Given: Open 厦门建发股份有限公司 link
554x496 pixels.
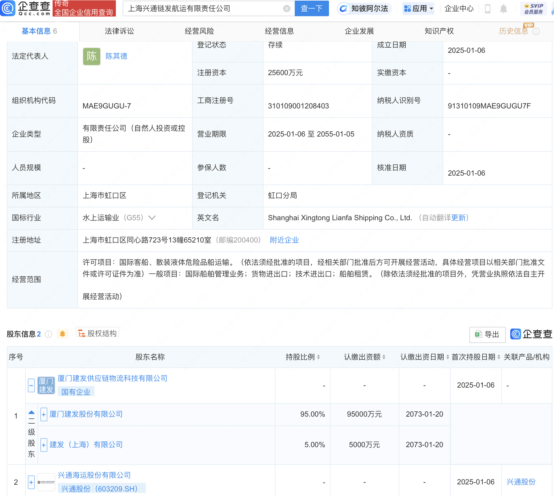Looking at the screenshot, I should click(x=86, y=414).
